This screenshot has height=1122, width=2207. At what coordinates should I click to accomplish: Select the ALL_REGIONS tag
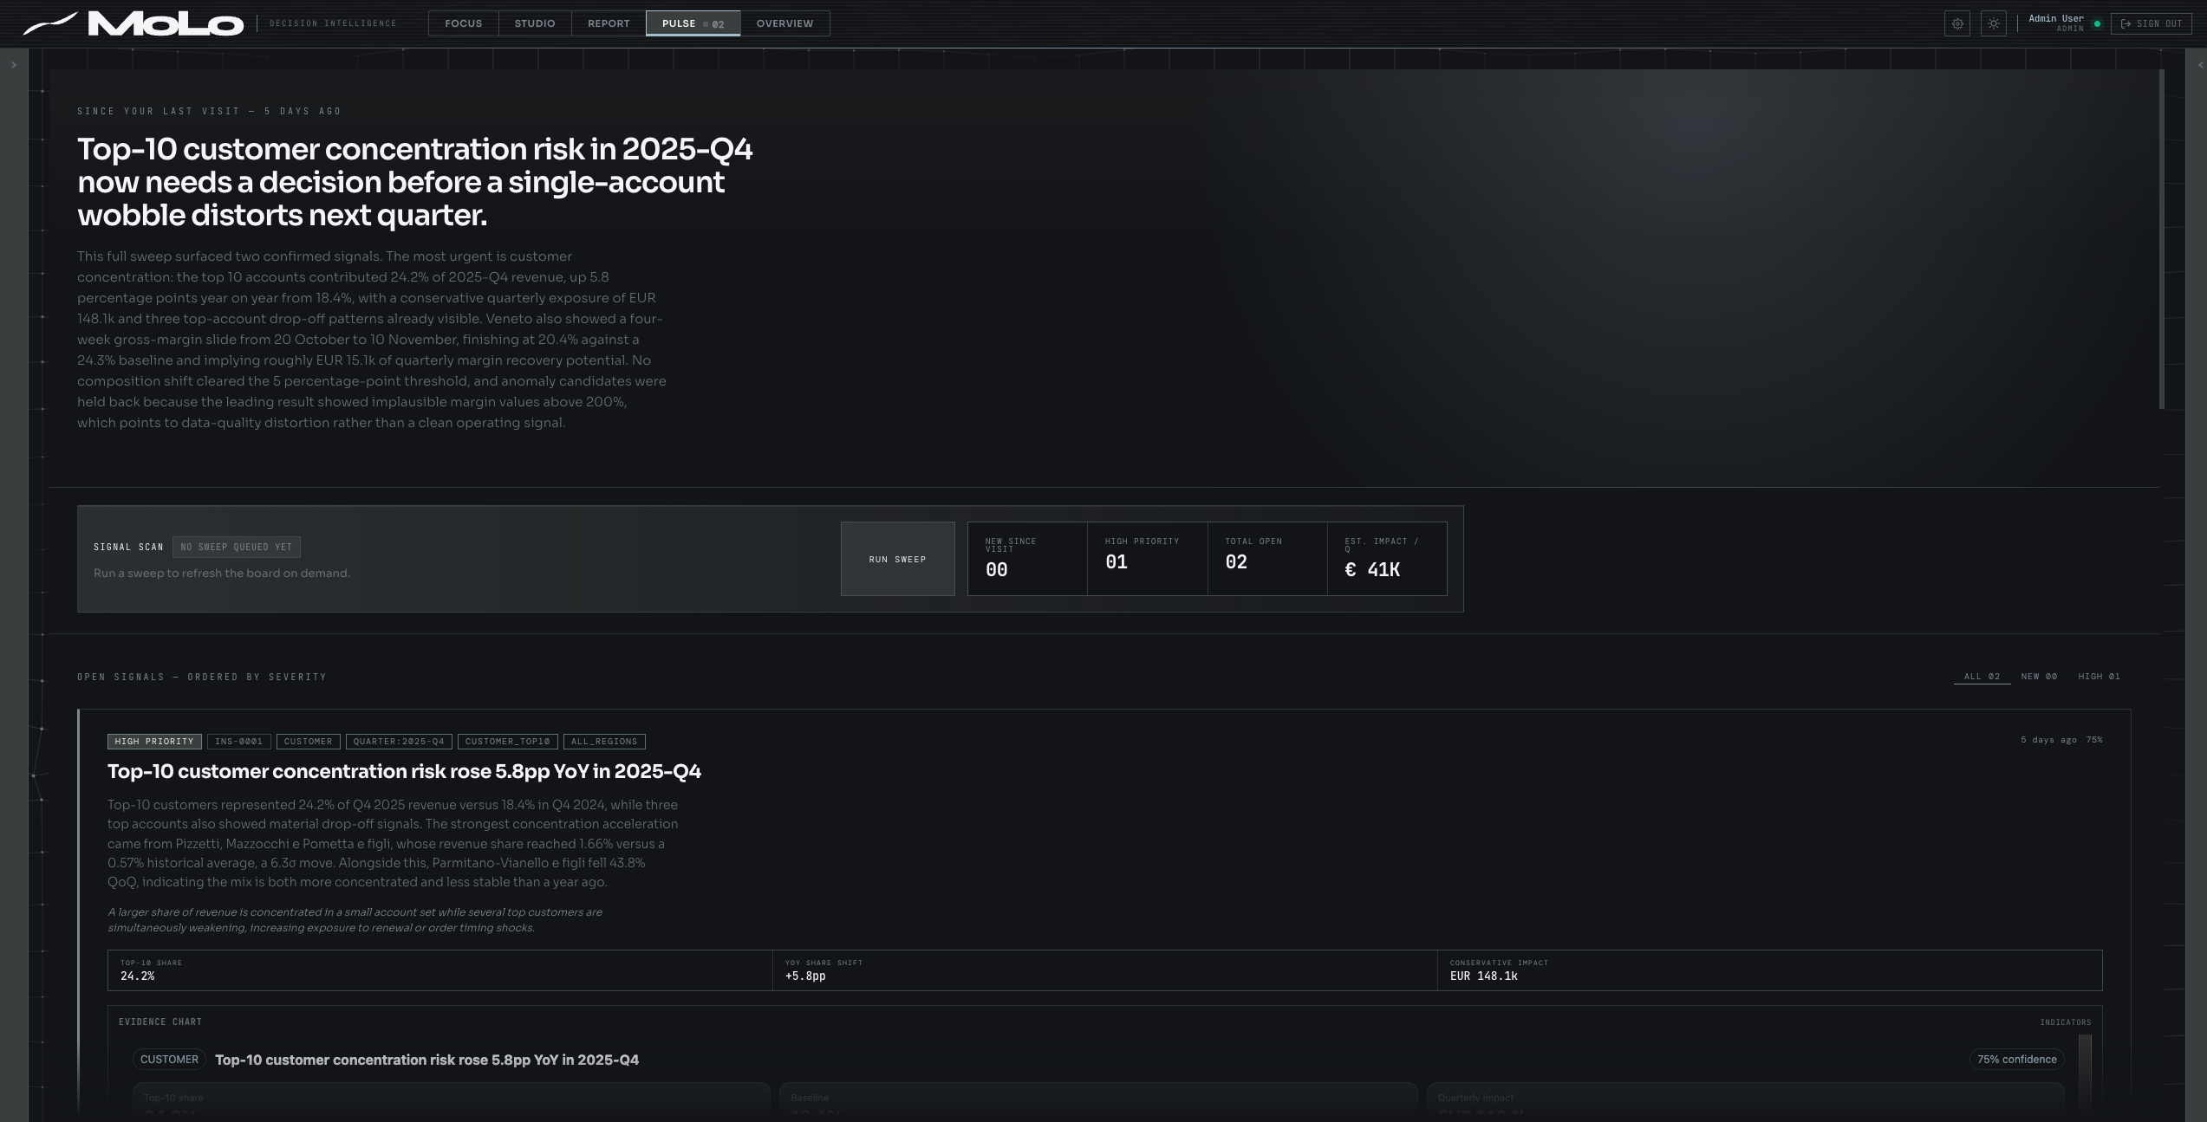604,742
